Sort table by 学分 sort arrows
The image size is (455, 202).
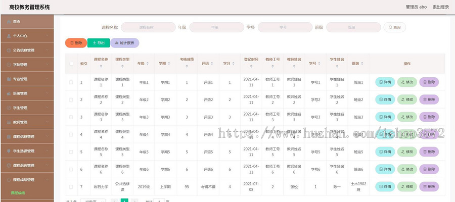[233, 64]
